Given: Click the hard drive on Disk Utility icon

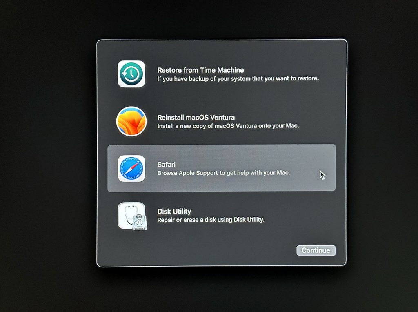Looking at the screenshot, I should click(x=140, y=222).
